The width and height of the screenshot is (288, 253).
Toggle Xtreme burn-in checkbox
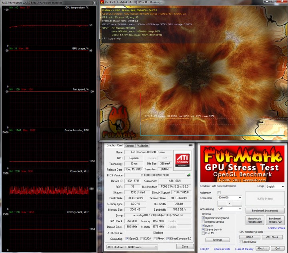tap(203, 229)
